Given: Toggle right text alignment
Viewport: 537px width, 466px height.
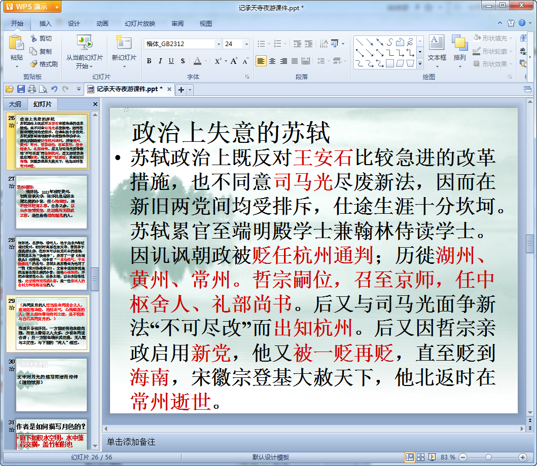Looking at the screenshot, I should [283, 61].
